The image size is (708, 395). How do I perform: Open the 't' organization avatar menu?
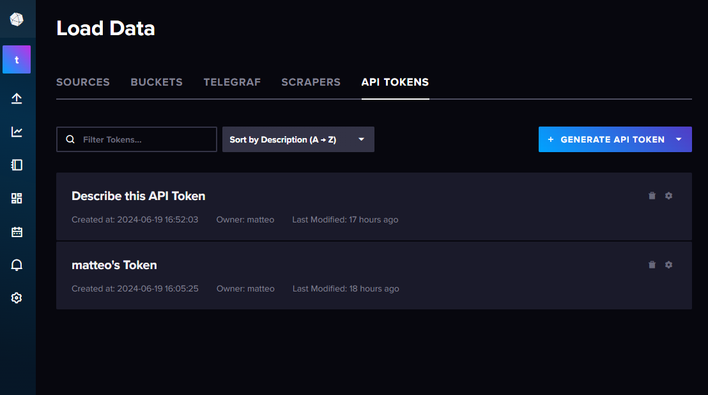(17, 59)
